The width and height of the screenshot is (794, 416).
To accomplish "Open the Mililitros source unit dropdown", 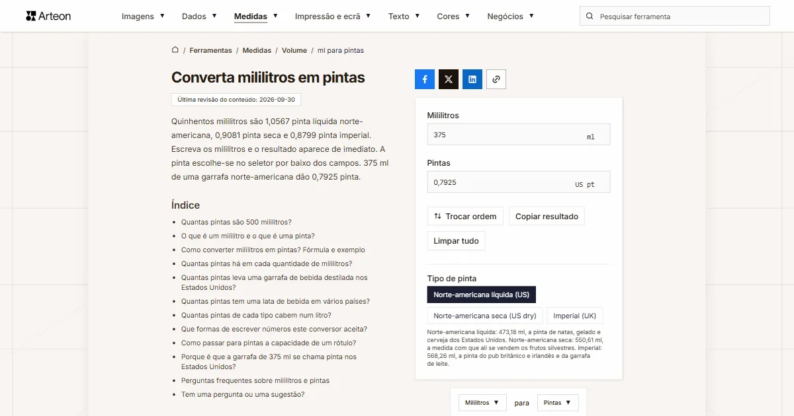I will (x=482, y=403).
